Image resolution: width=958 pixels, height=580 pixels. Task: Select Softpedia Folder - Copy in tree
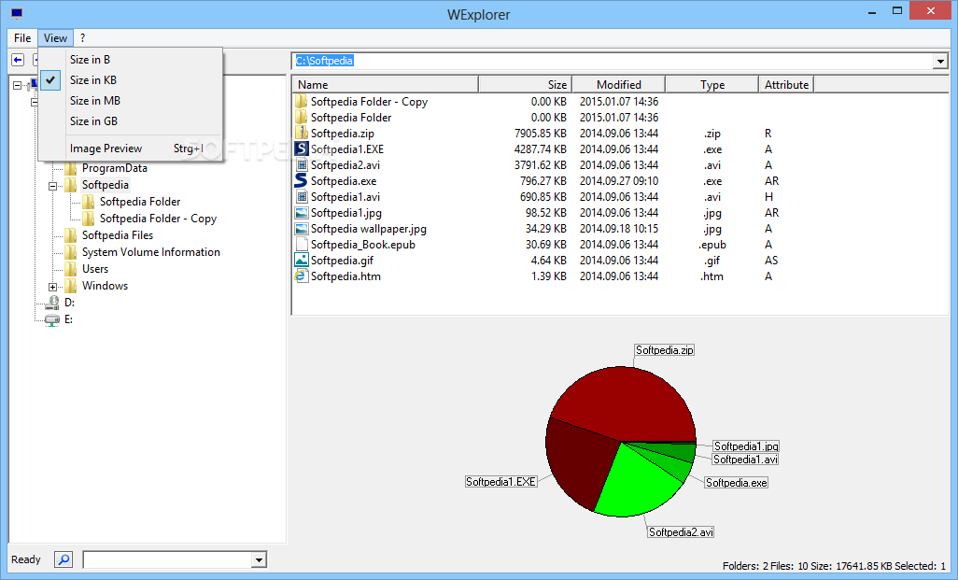(x=158, y=219)
